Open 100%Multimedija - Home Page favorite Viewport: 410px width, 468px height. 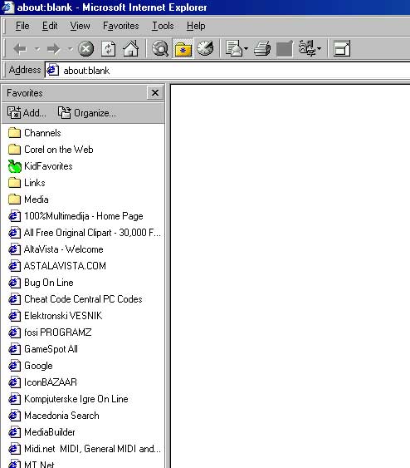[76, 216]
